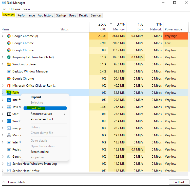Sort processes by the Disk column
This screenshot has height=186, width=190.
click(136, 27)
